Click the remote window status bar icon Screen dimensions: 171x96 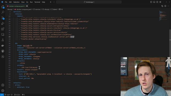(x=2, y=95)
